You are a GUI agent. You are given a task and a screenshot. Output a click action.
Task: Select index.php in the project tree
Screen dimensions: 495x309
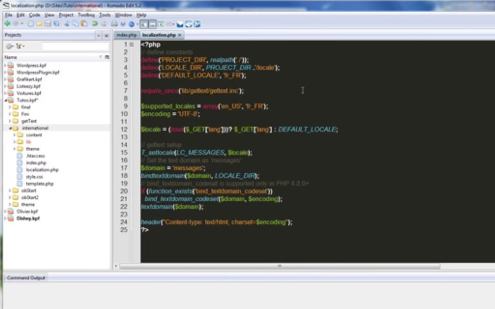tap(36, 163)
